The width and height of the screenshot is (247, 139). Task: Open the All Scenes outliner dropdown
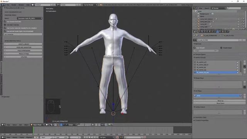coord(218,8)
